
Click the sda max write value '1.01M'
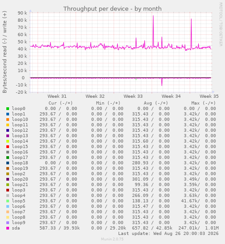212,228
